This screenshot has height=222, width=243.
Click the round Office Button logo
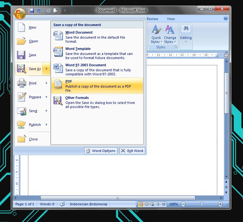pyautogui.click(x=20, y=14)
